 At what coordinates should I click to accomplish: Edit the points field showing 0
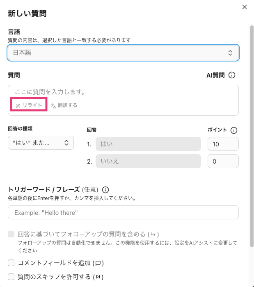tap(223, 161)
